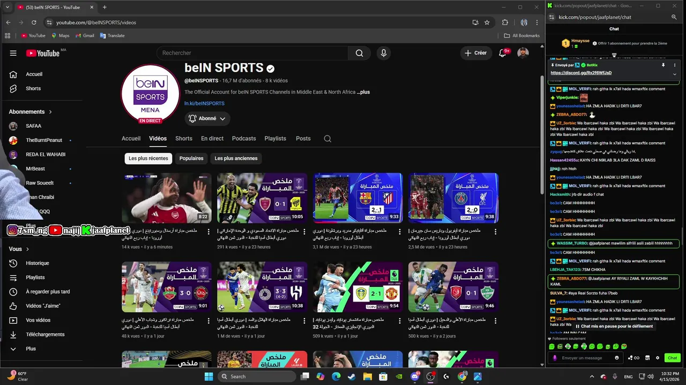This screenshot has width=686, height=385.
Task: Open YouTube notifications bell
Action: tap(502, 53)
